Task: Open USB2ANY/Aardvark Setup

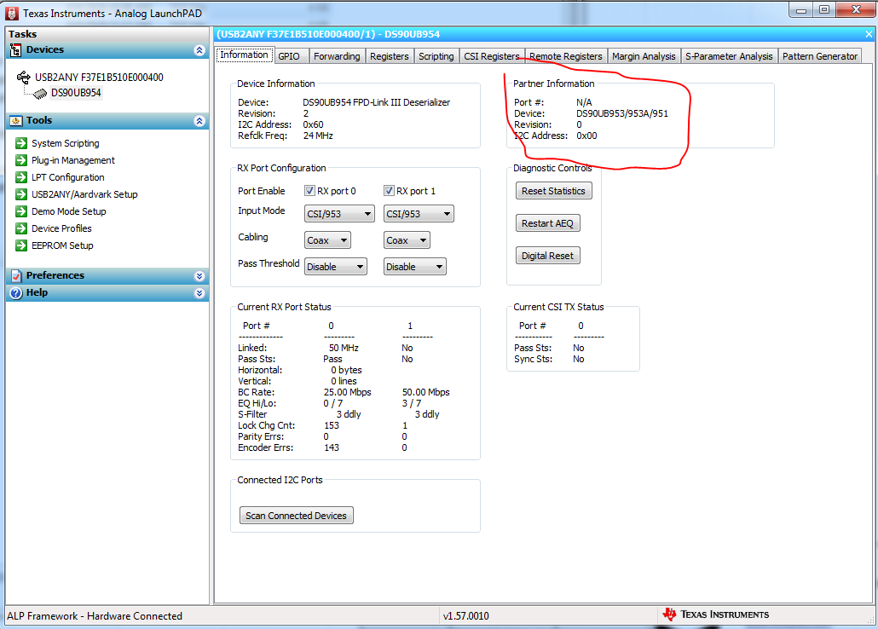Action: click(84, 194)
